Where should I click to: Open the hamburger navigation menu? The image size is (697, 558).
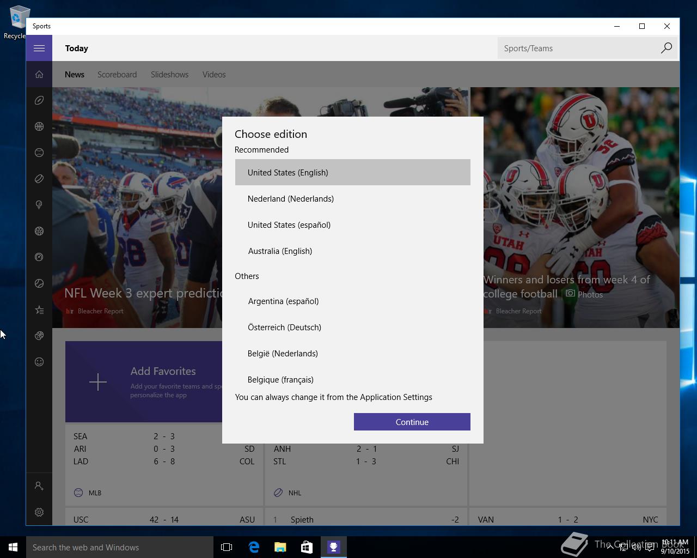[39, 48]
